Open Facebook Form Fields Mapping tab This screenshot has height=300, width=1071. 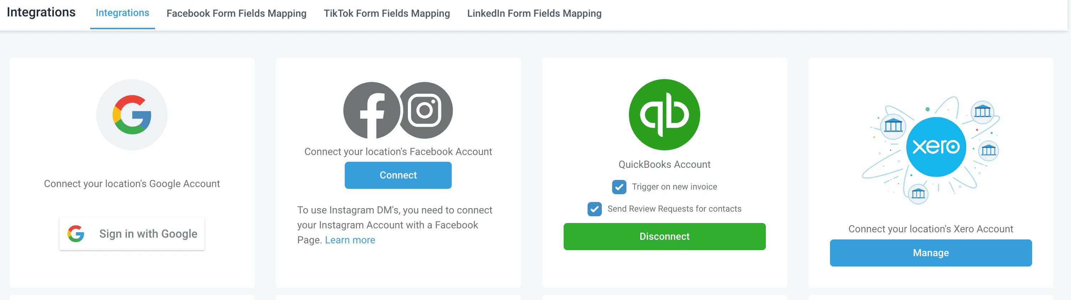[x=237, y=13]
